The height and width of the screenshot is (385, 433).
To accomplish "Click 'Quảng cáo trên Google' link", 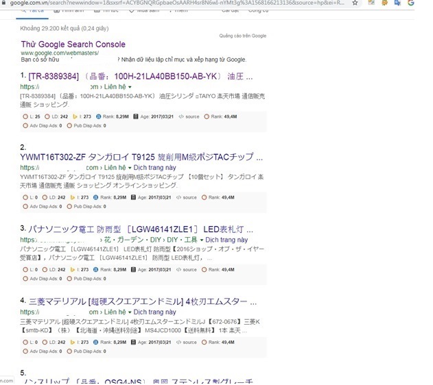I will (x=243, y=36).
